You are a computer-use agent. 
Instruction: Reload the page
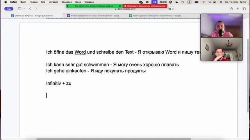[173, 9]
